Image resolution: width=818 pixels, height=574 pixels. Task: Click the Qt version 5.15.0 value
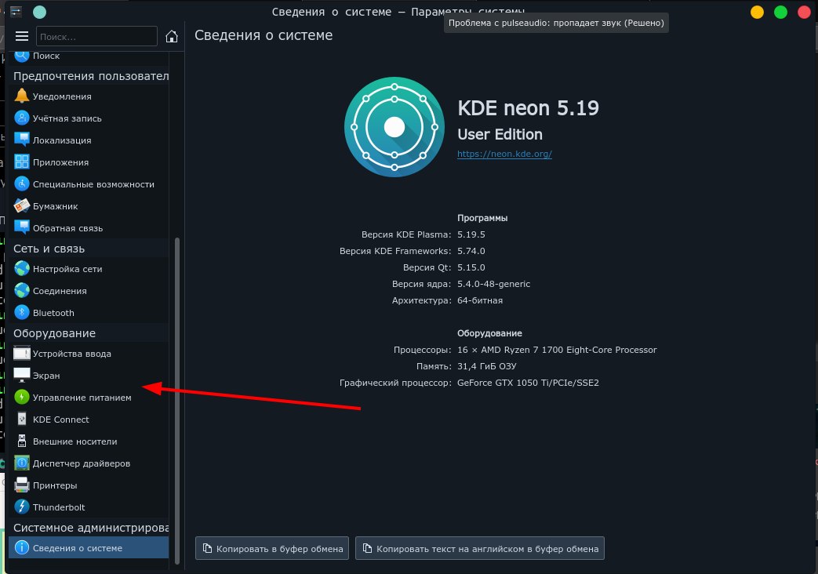pyautogui.click(x=471, y=267)
